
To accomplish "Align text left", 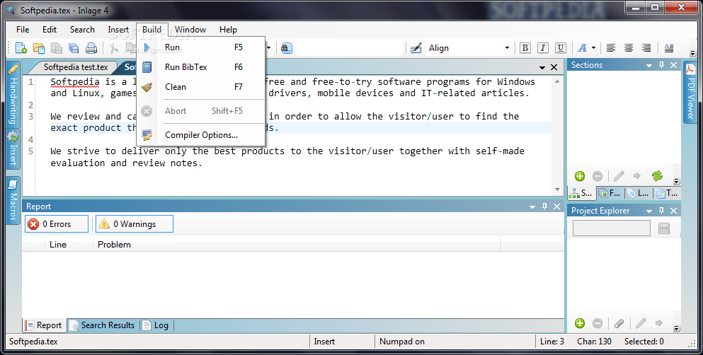I will [611, 48].
